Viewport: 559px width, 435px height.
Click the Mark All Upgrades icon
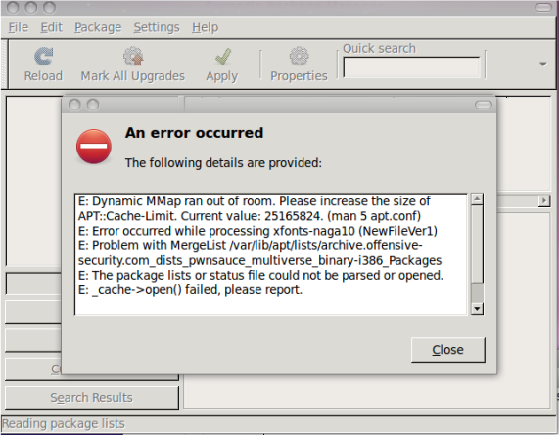pyautogui.click(x=133, y=57)
